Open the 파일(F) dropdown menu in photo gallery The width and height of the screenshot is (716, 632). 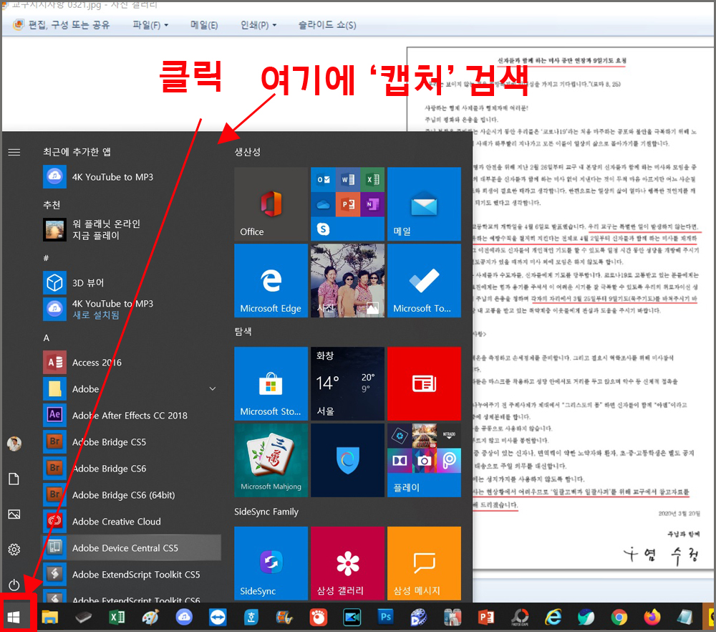coord(150,25)
